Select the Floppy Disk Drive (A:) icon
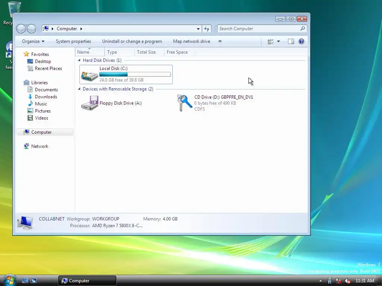The width and height of the screenshot is (382, 286). click(90, 103)
